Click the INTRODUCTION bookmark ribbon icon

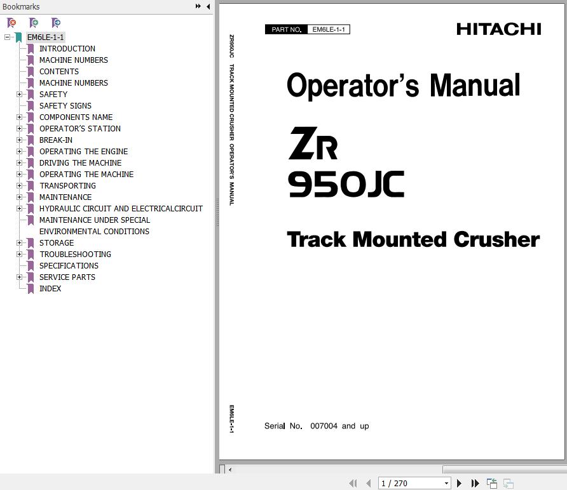tap(31, 49)
